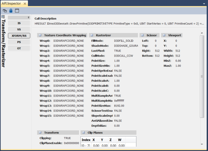Screen dimensions: 208x151
Task: Open the PS stage view
Action: click(x=19, y=42)
